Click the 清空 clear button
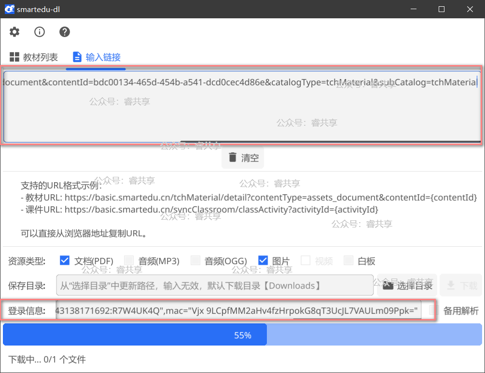 [243, 158]
